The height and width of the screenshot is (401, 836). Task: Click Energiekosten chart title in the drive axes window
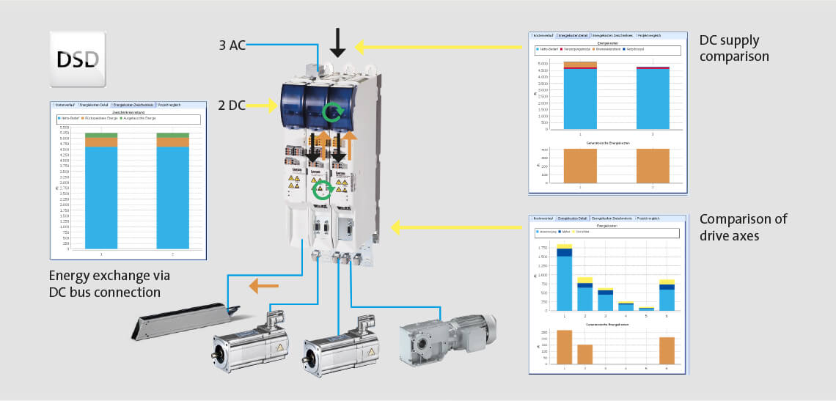[607, 226]
